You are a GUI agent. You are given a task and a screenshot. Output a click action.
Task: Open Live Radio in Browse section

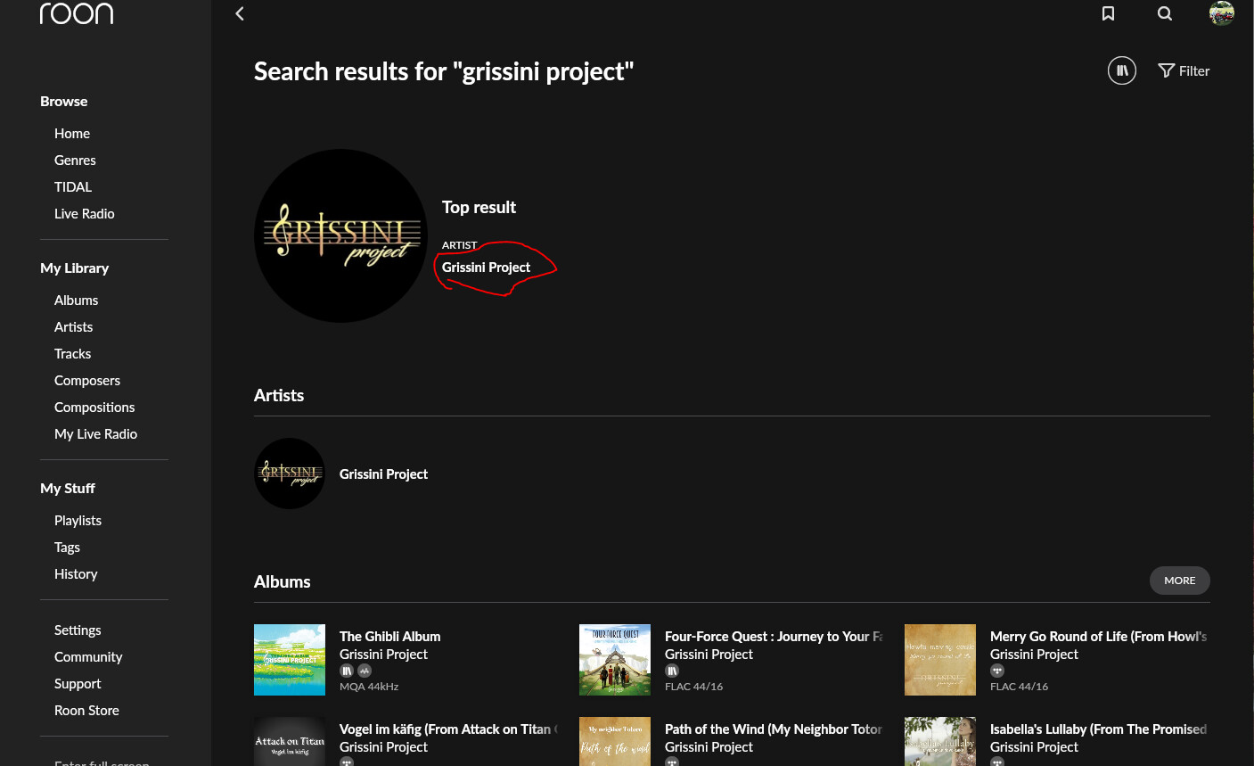coord(85,214)
